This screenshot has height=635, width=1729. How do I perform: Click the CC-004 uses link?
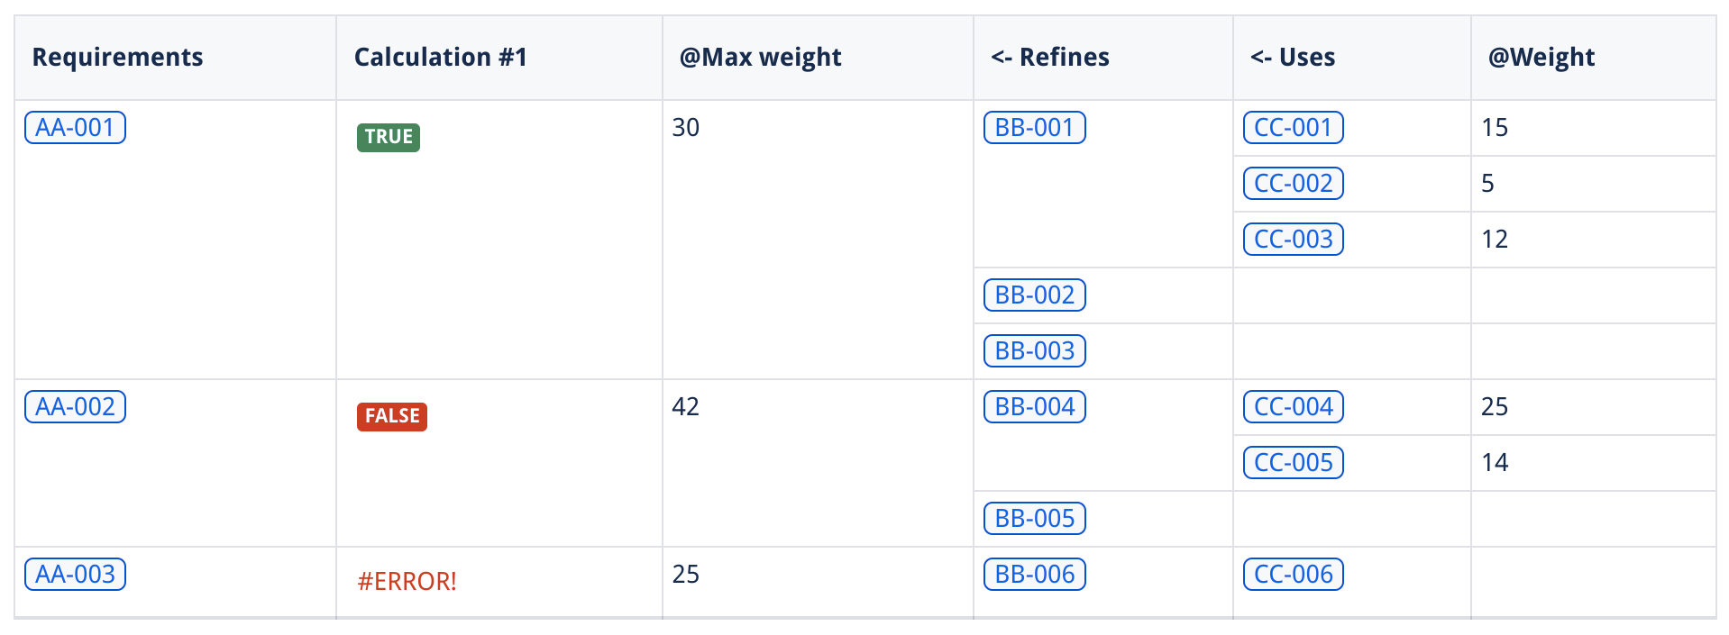[x=1293, y=407]
